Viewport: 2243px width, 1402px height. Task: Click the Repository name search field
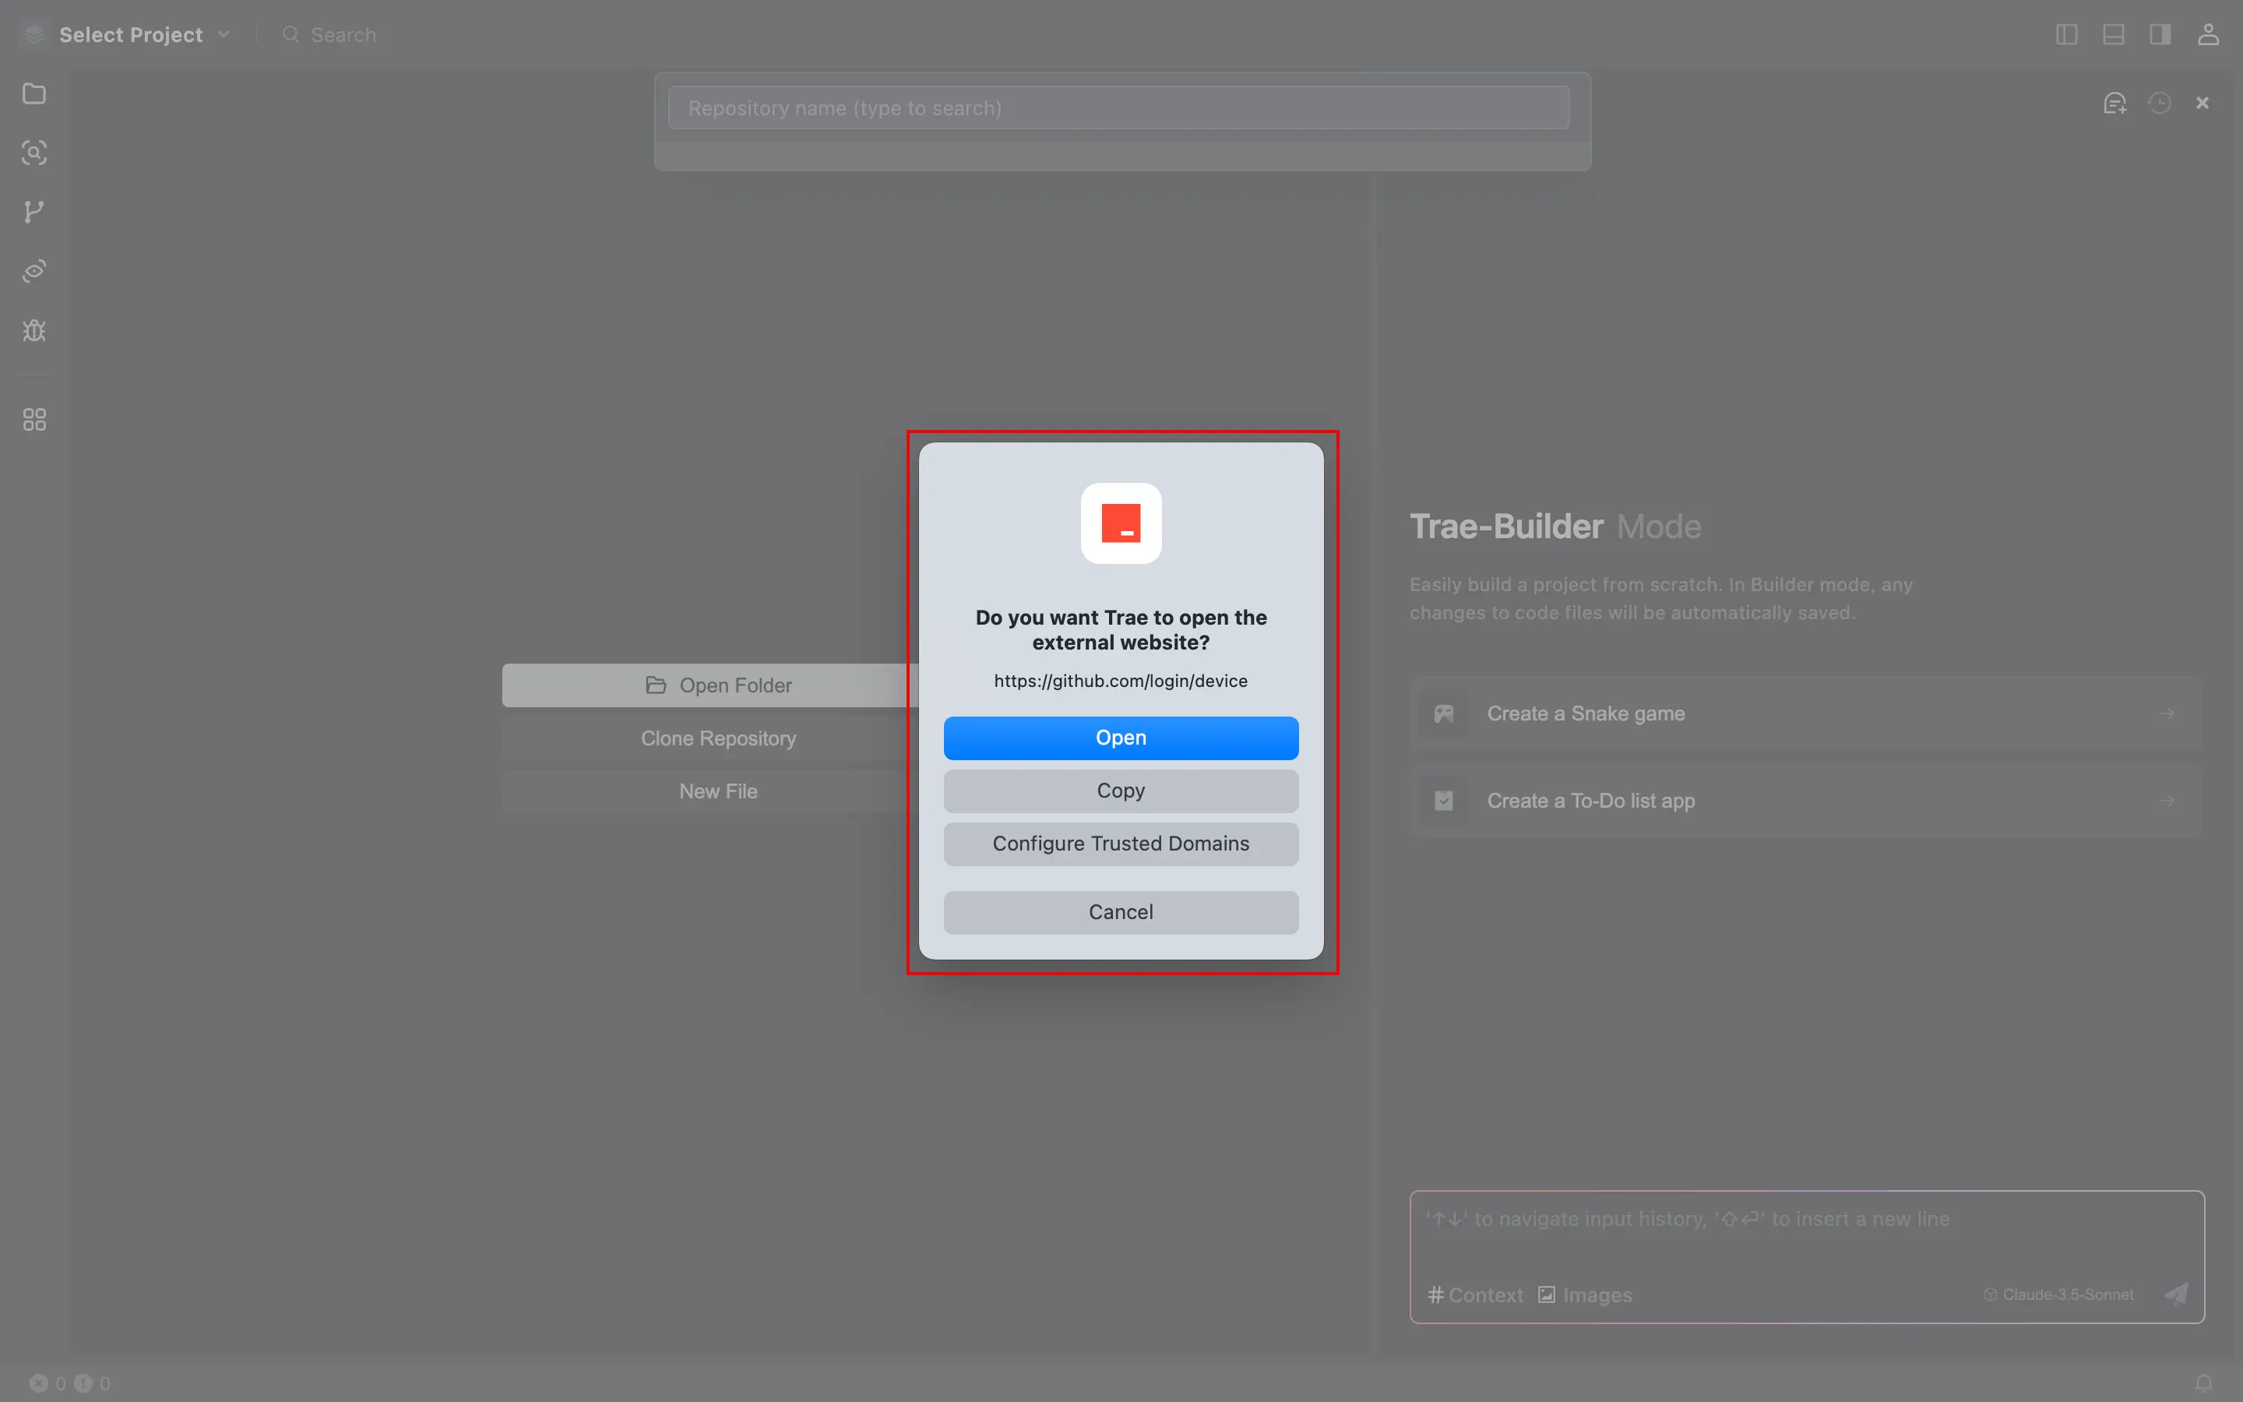[x=1118, y=108]
